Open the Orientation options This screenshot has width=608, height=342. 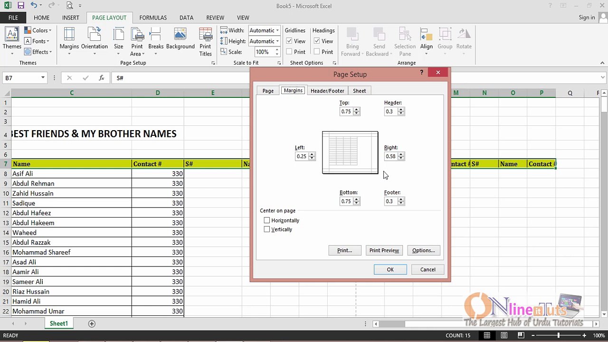point(95,41)
